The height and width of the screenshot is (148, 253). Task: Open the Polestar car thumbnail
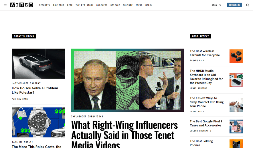point(38,64)
